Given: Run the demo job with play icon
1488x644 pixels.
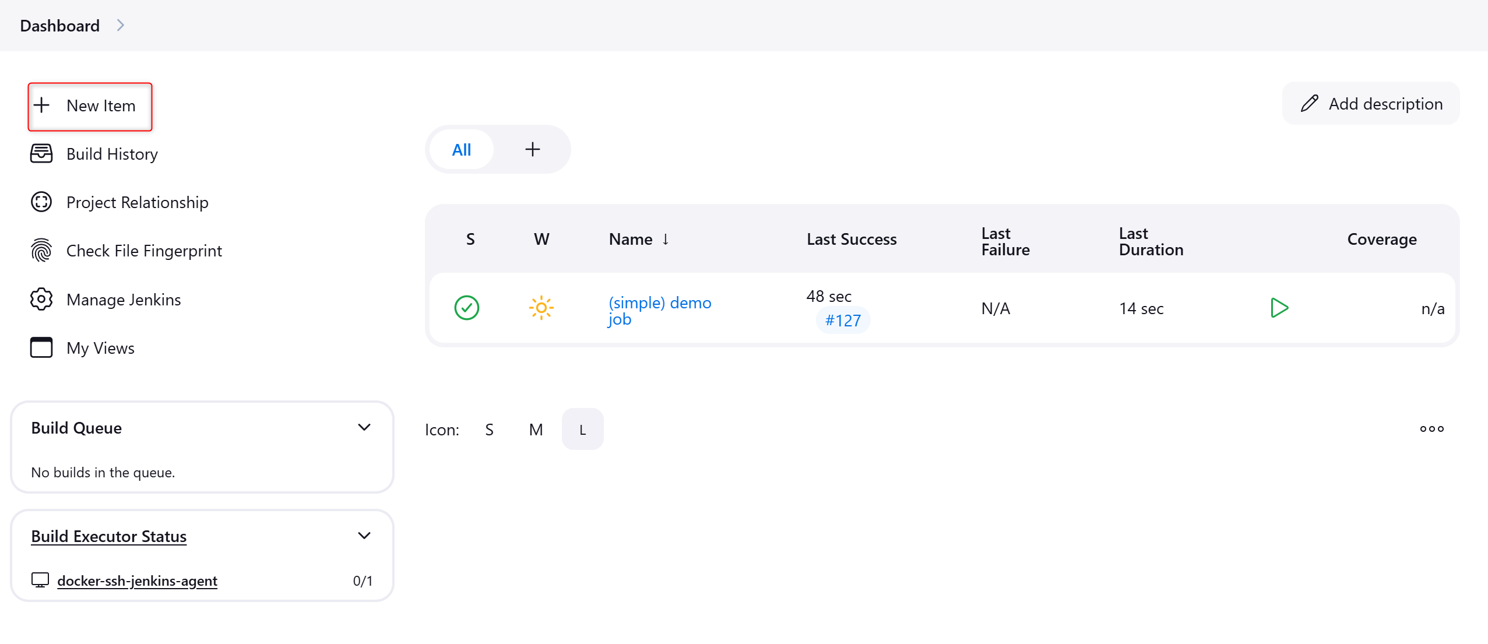Looking at the screenshot, I should [x=1279, y=308].
